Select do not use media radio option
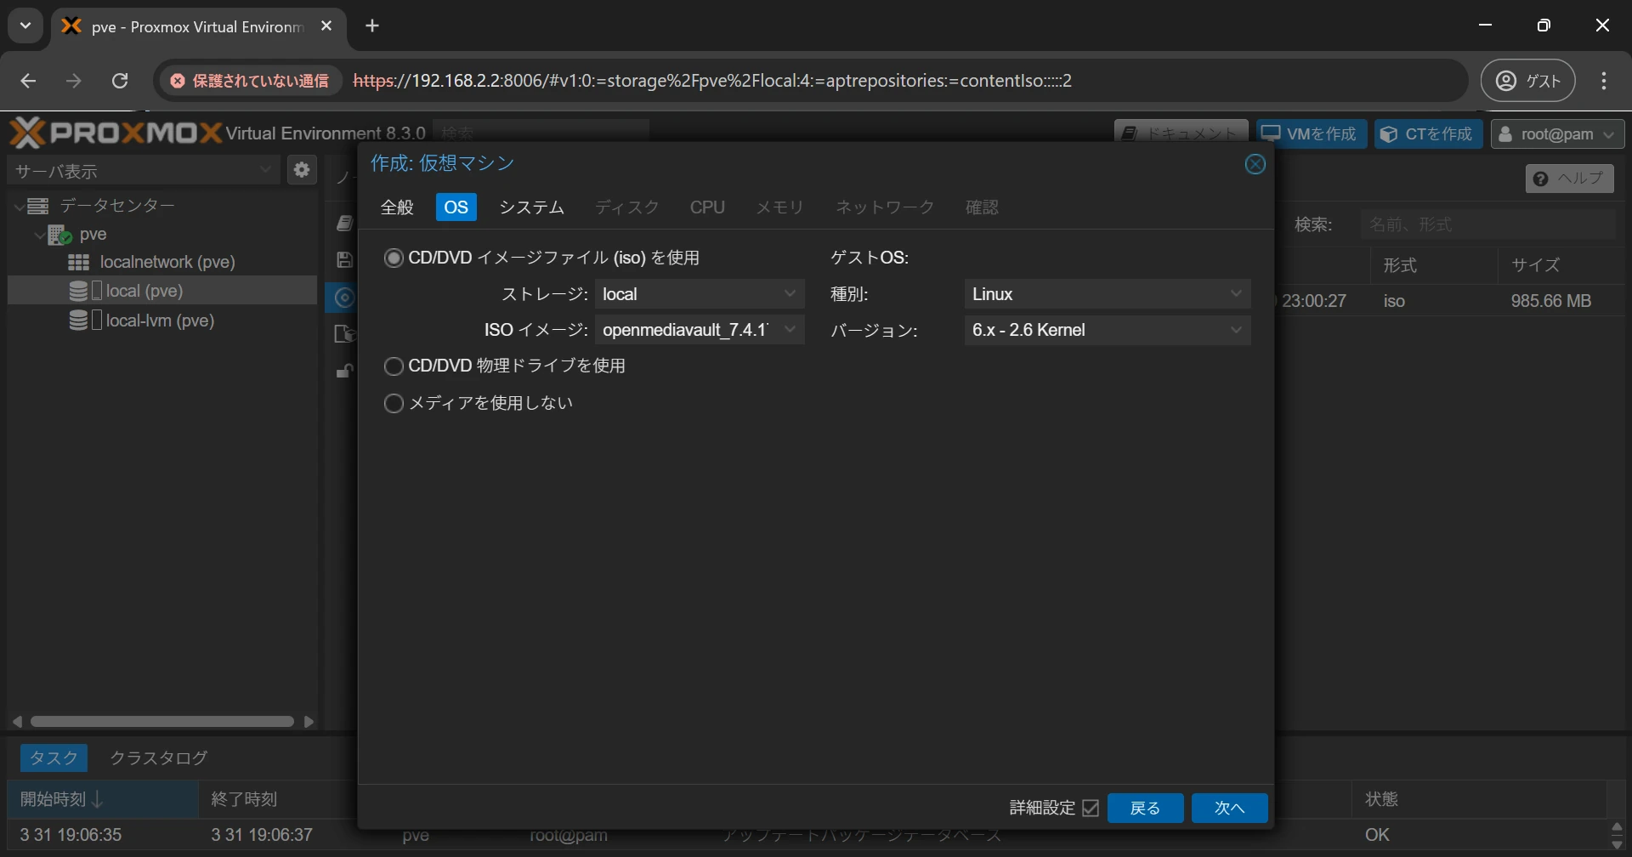Screen dimensions: 1632x857 tap(394, 403)
